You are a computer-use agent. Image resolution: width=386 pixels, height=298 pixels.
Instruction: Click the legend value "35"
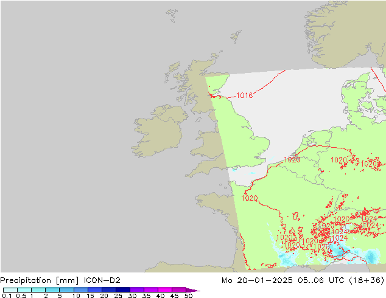[x=146, y=296]
